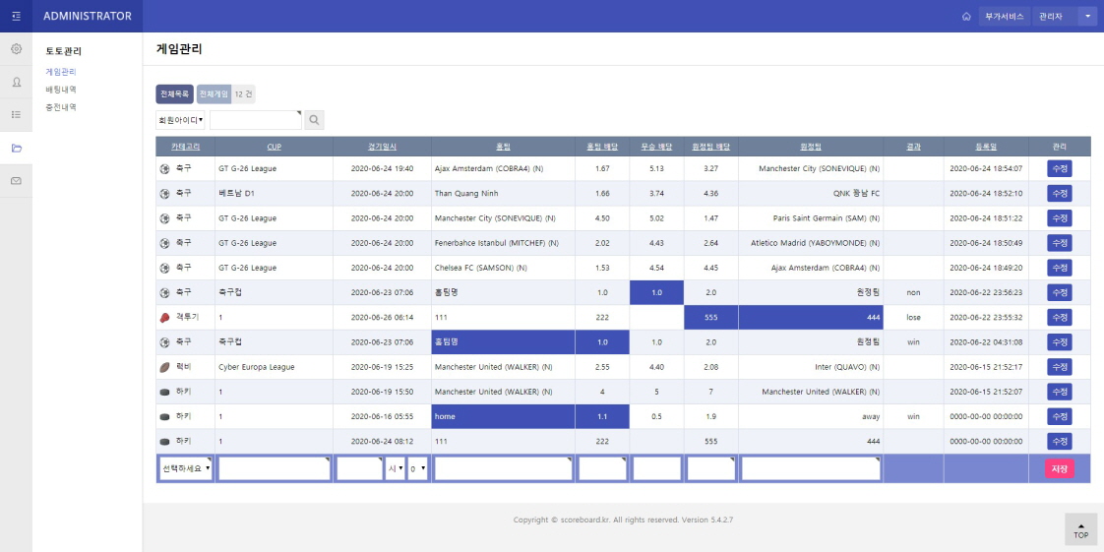Open the 회원아이디 search filter dropdown

(180, 120)
